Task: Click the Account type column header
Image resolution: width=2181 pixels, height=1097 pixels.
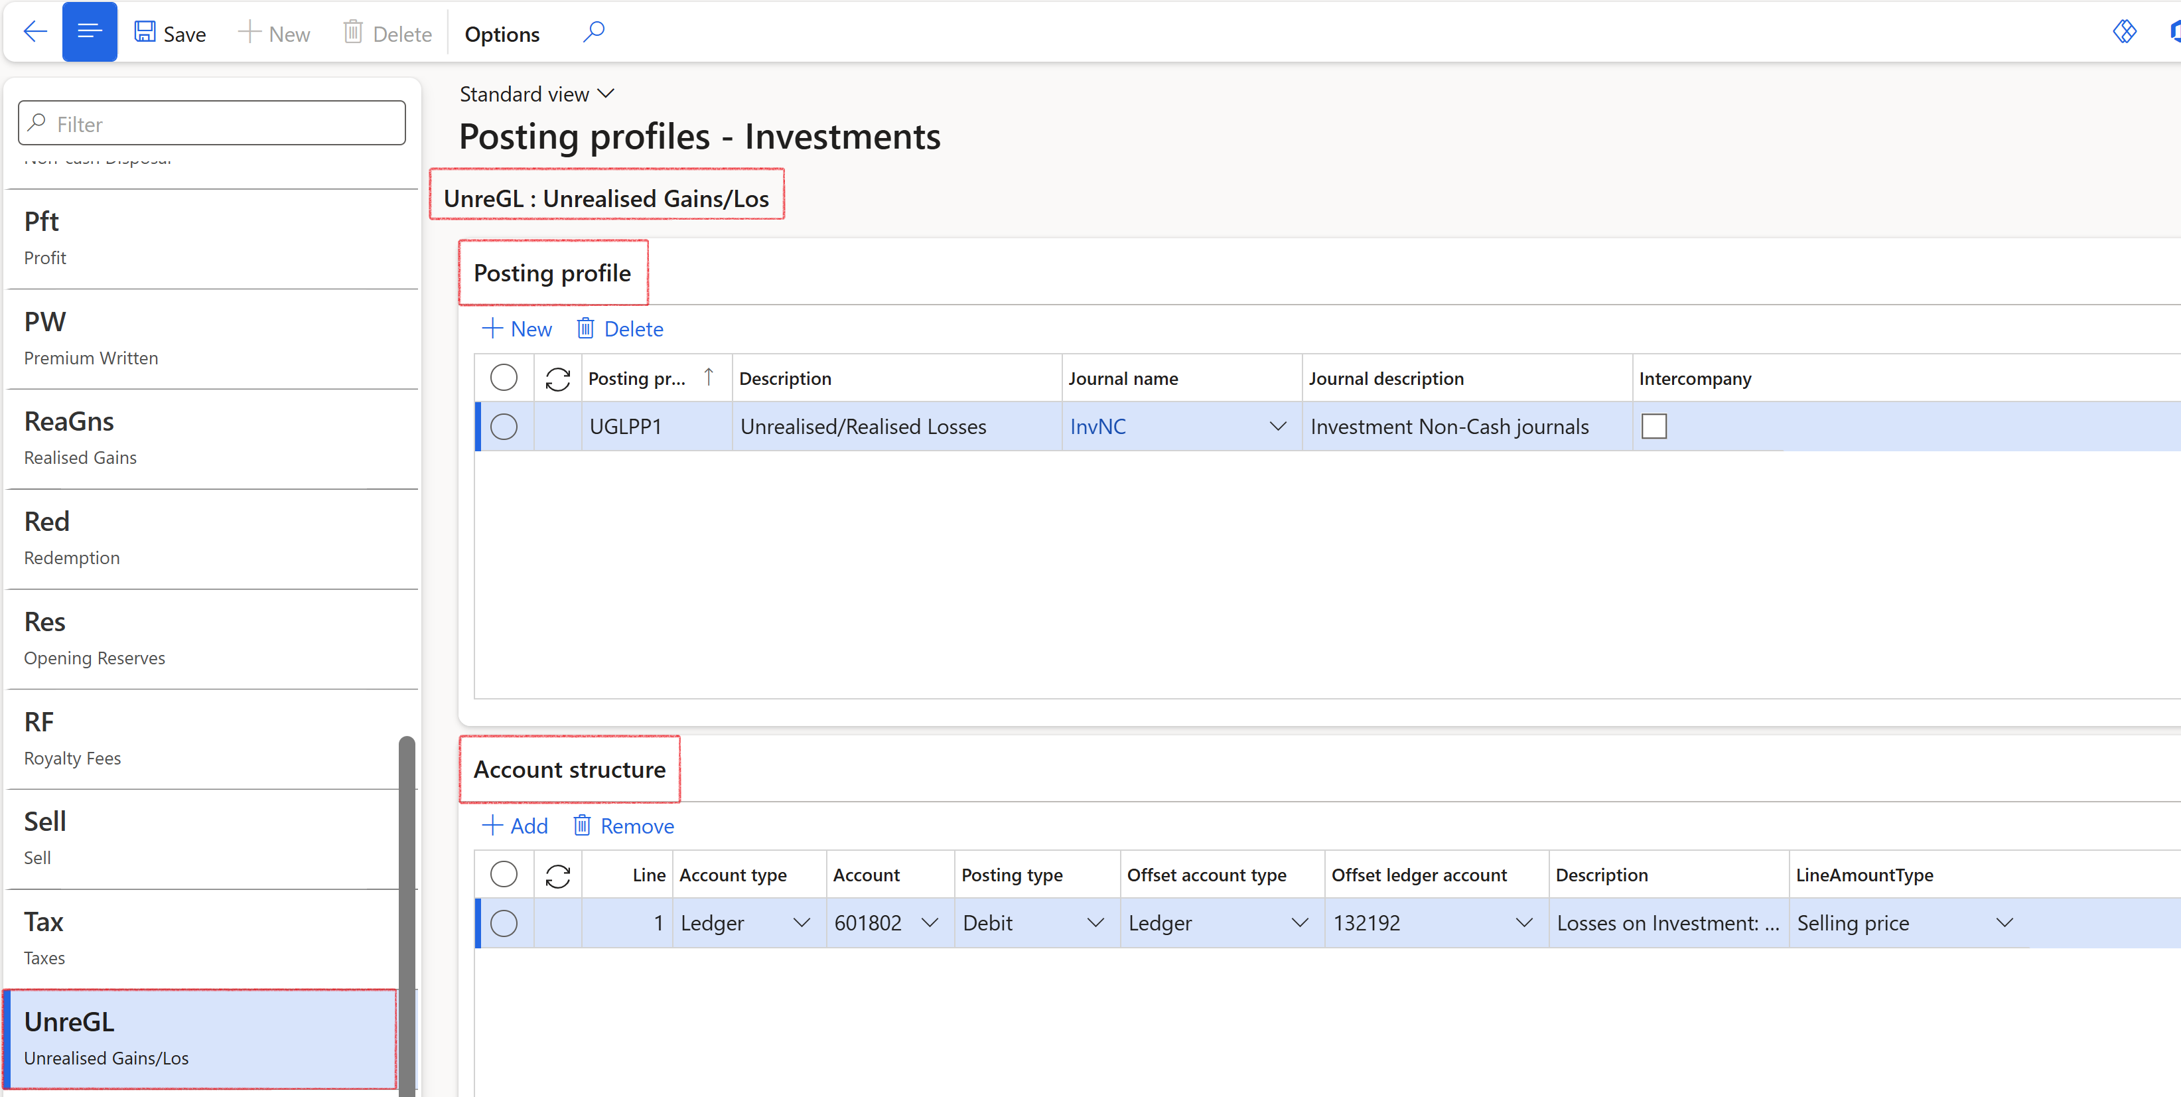Action: tap(749, 875)
